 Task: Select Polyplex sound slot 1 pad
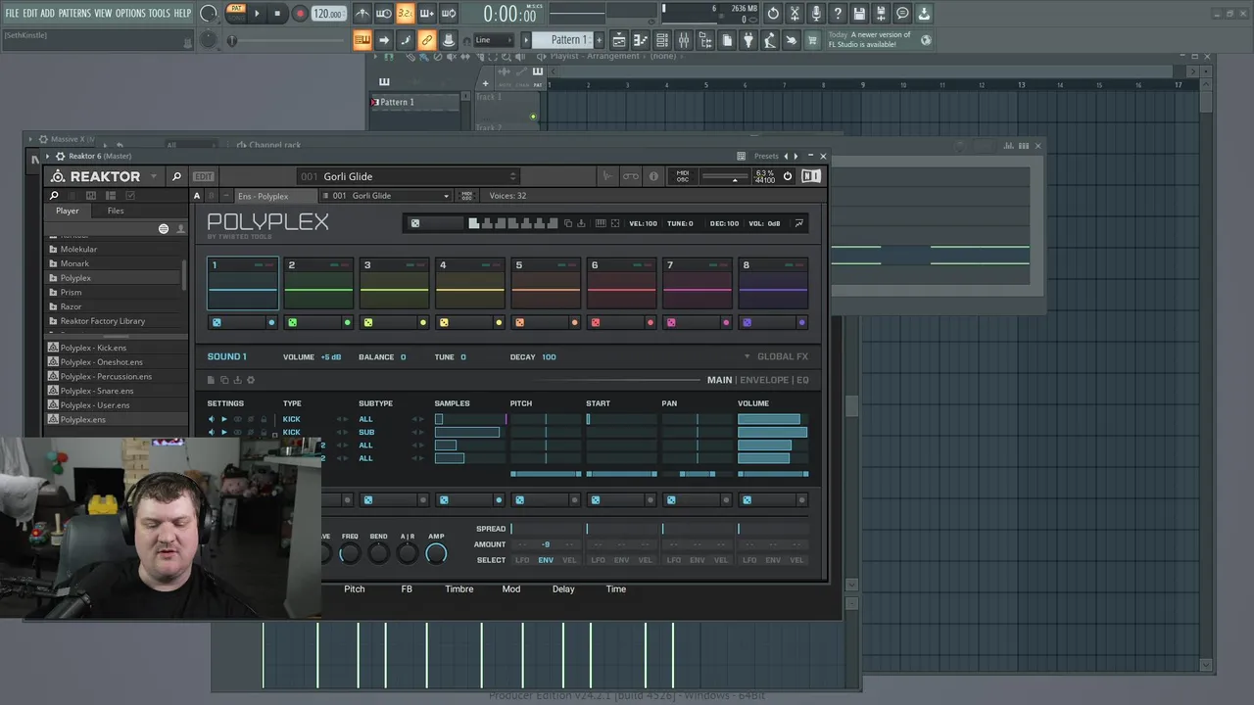[243, 284]
